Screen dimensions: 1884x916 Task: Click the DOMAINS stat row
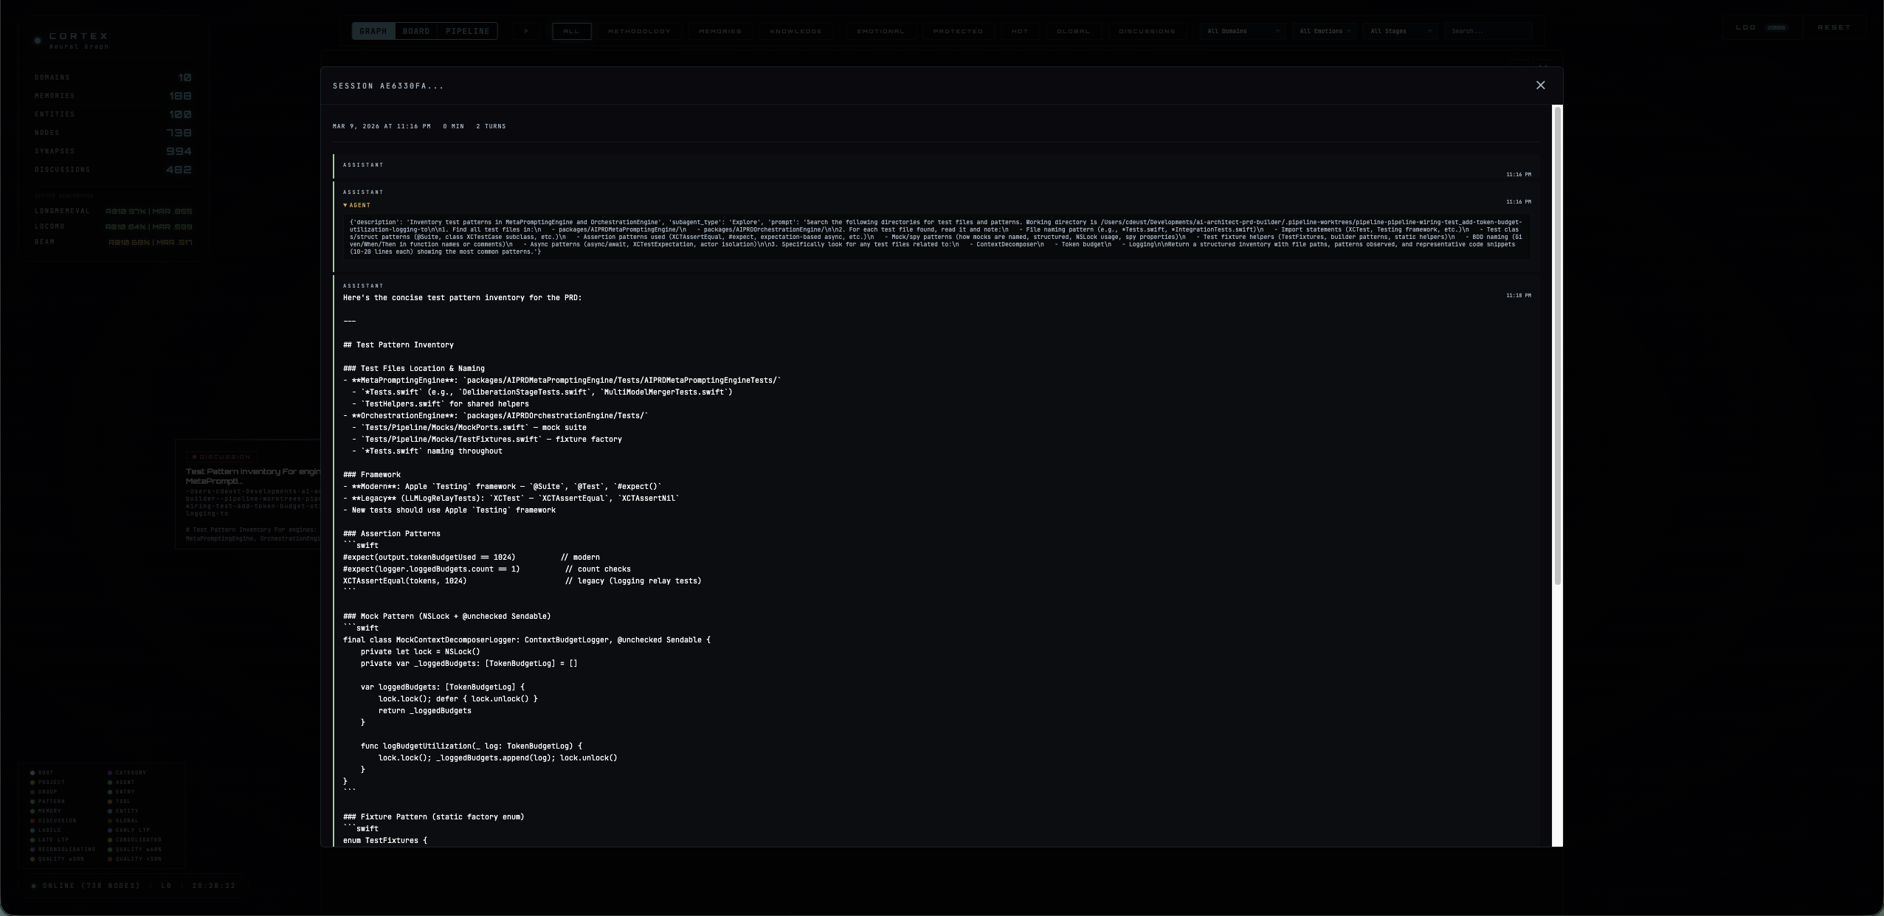(113, 77)
